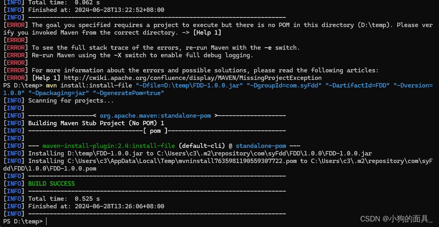This screenshot has height=227, width=439.
Task: Click the blue standalone-pom text after default-cli
Action: click(x=261, y=146)
